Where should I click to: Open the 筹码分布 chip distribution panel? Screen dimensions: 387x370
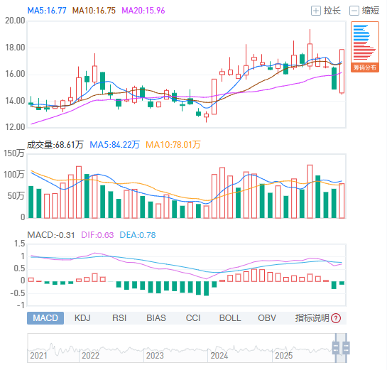[x=365, y=47]
